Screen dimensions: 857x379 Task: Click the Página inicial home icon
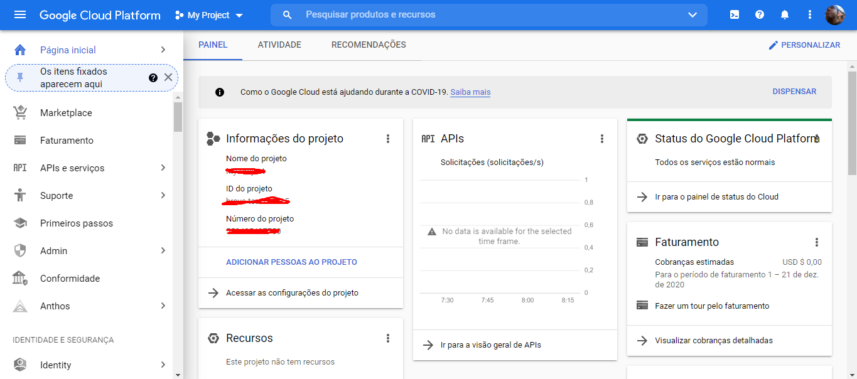20,50
